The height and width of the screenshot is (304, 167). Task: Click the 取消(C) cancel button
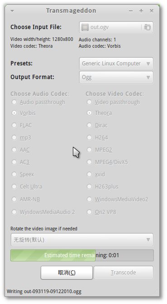point(67,273)
